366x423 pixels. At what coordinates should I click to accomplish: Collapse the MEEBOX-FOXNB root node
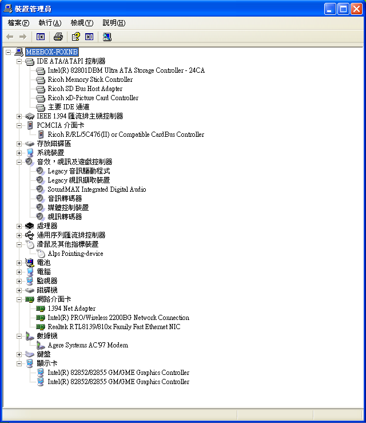[9, 52]
